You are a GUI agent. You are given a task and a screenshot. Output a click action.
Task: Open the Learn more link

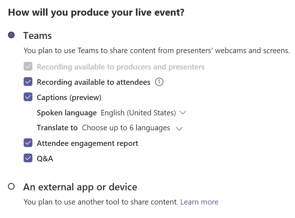click(x=199, y=202)
